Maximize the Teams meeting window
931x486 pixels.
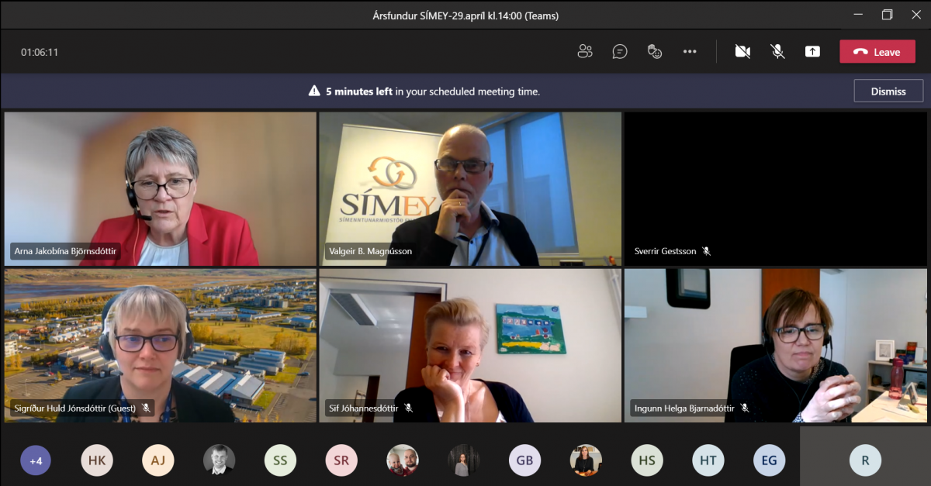click(887, 15)
